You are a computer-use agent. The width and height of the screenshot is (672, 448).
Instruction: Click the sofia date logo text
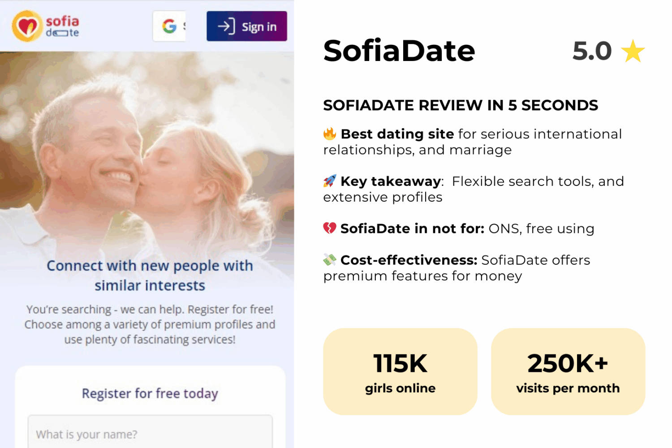[x=62, y=26]
